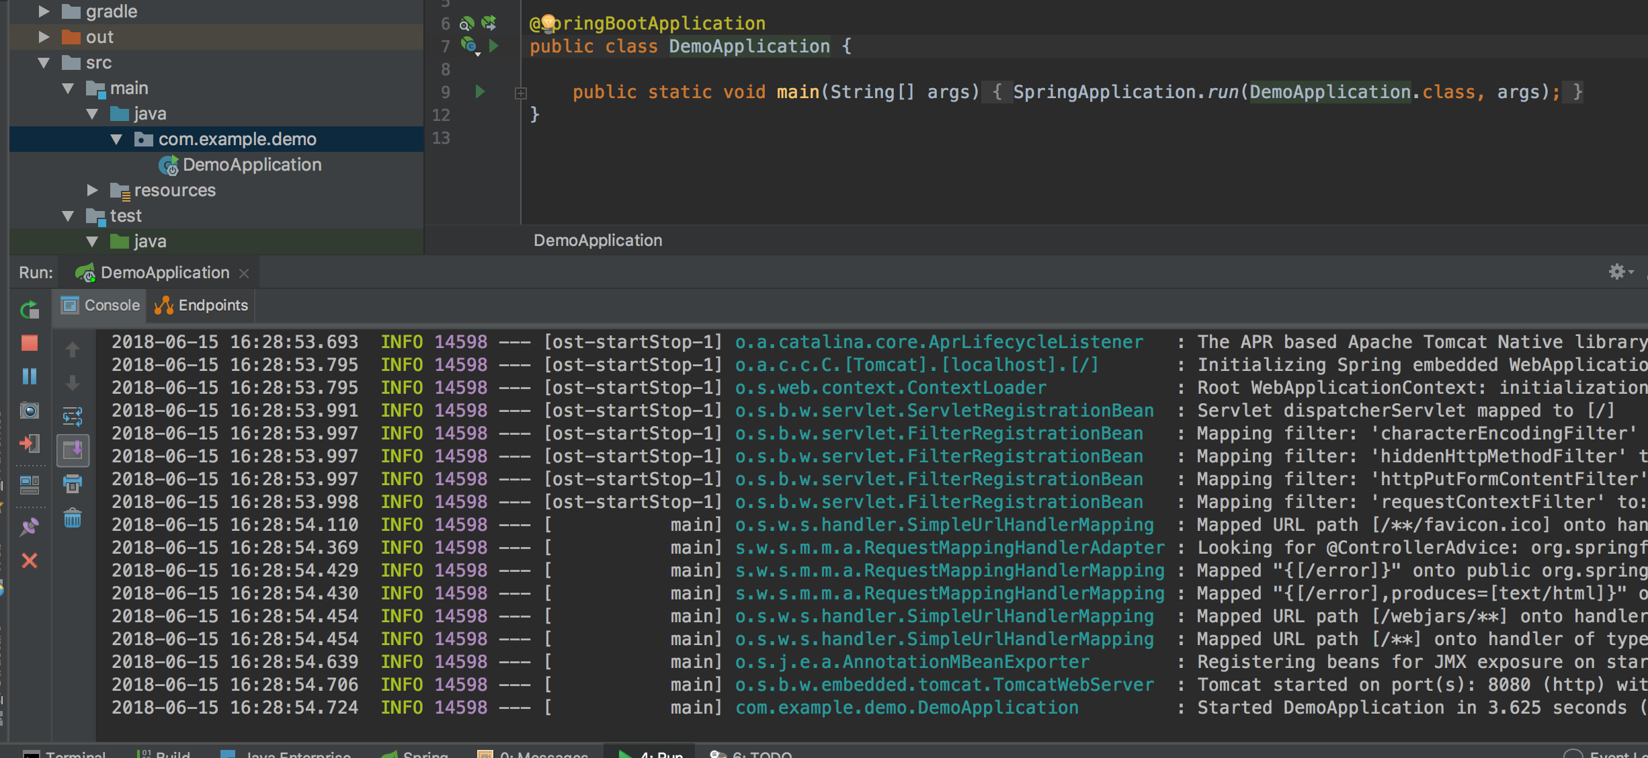The width and height of the screenshot is (1648, 758).
Task: Click 'o.s.b.w.servlet.ServletRegistrationBean' logger name
Action: tap(944, 411)
